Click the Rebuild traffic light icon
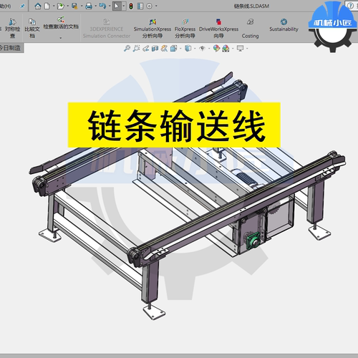Viewport: 358px width, 358px height. coord(131,6)
